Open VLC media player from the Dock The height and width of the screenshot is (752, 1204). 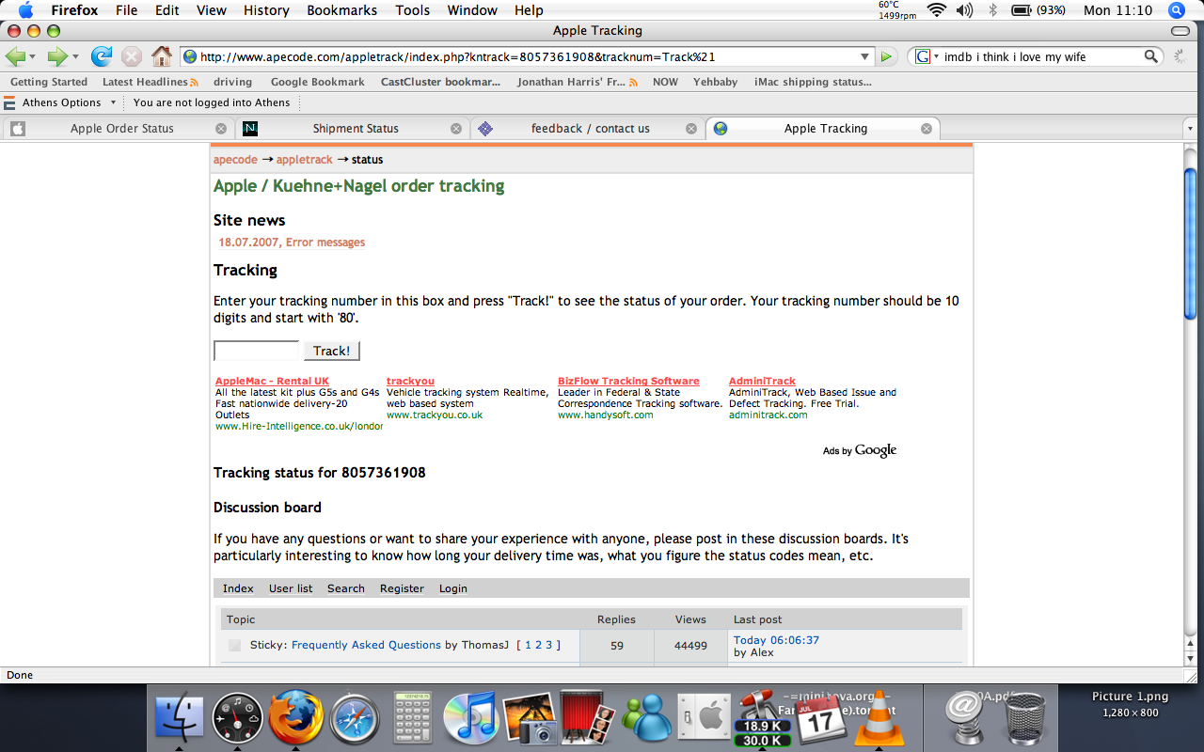(x=879, y=719)
